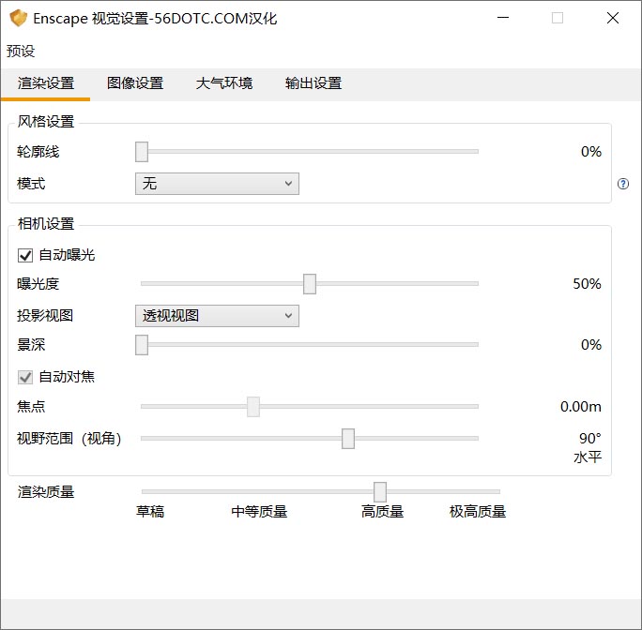Open the 模式 dropdown set to 无

point(217,184)
